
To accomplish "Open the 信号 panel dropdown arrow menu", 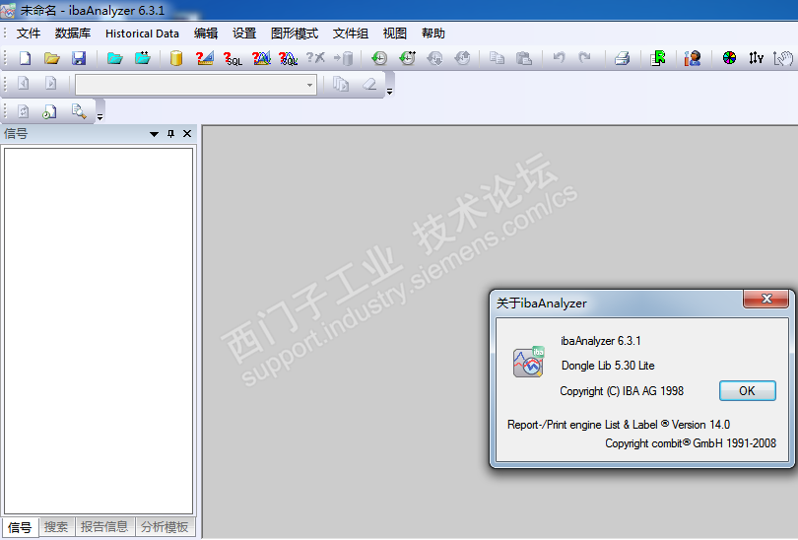I will point(154,134).
